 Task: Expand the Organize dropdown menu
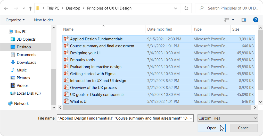point(15,20)
